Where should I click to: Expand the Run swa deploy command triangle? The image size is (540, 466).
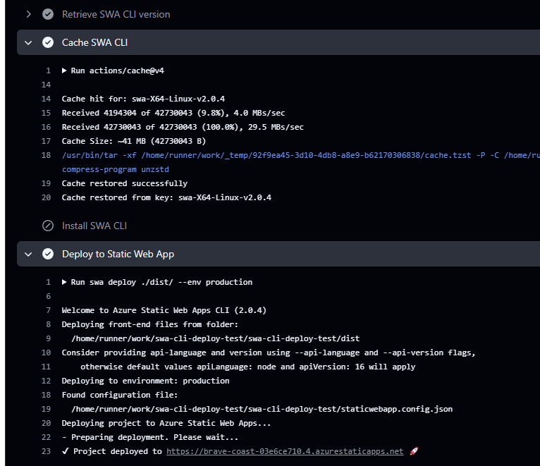click(x=64, y=282)
